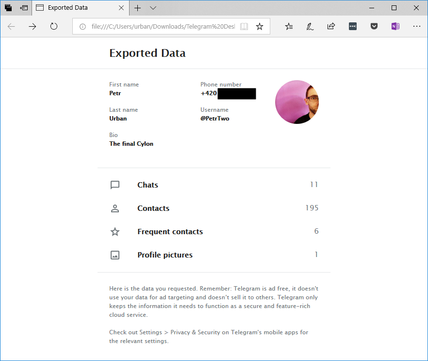The width and height of the screenshot is (428, 361).
Task: Show tab previews chevron
Action: (x=153, y=8)
